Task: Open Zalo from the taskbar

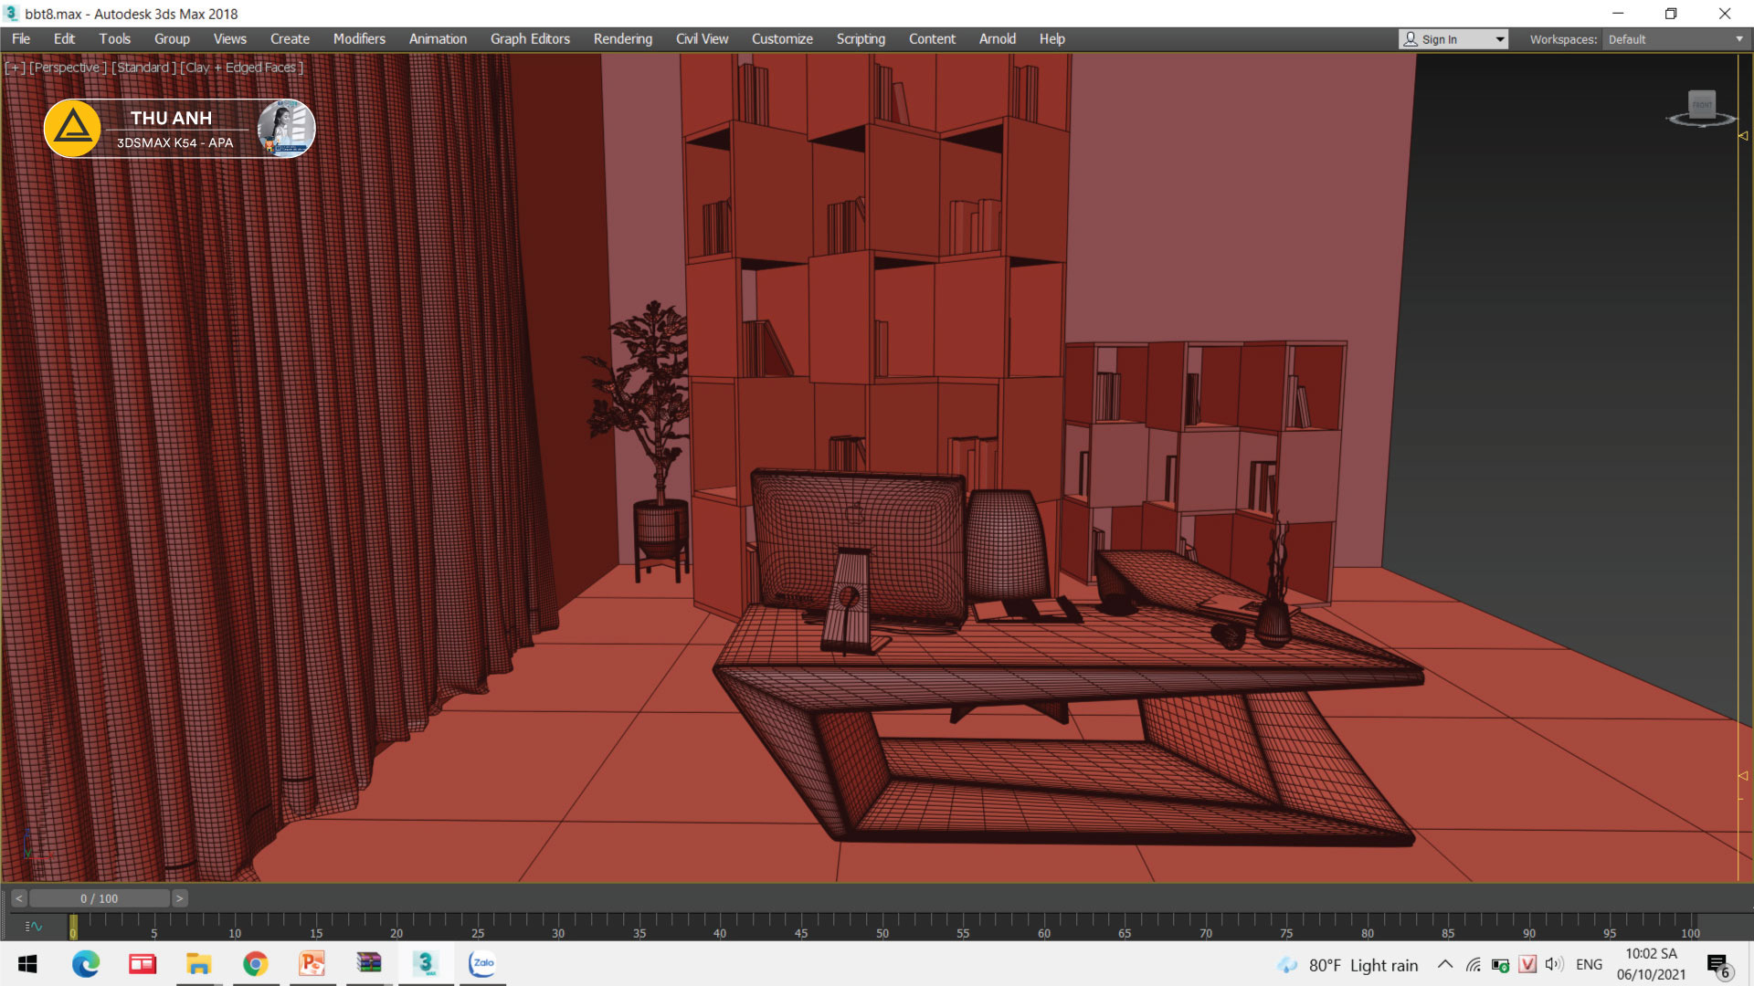Action: 482,964
